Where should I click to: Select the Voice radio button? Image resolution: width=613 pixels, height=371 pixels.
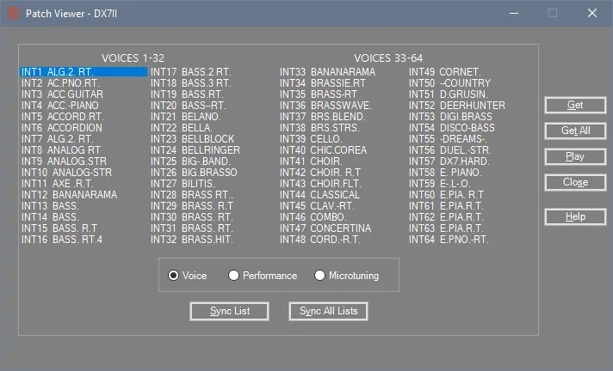pyautogui.click(x=188, y=276)
